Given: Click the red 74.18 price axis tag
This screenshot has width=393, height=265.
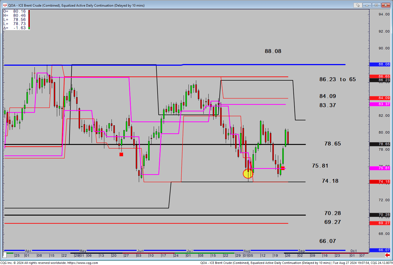Looking at the screenshot, I should (x=380, y=182).
